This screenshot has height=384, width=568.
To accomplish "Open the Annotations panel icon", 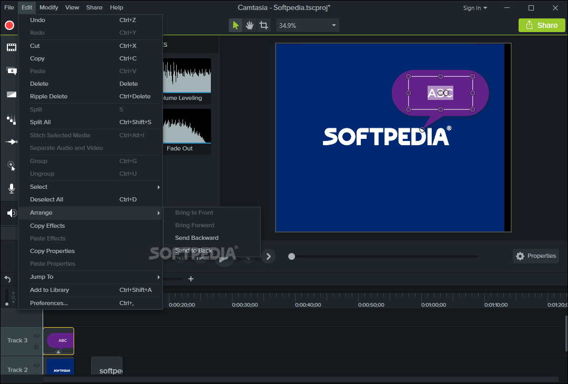I will pos(12,71).
